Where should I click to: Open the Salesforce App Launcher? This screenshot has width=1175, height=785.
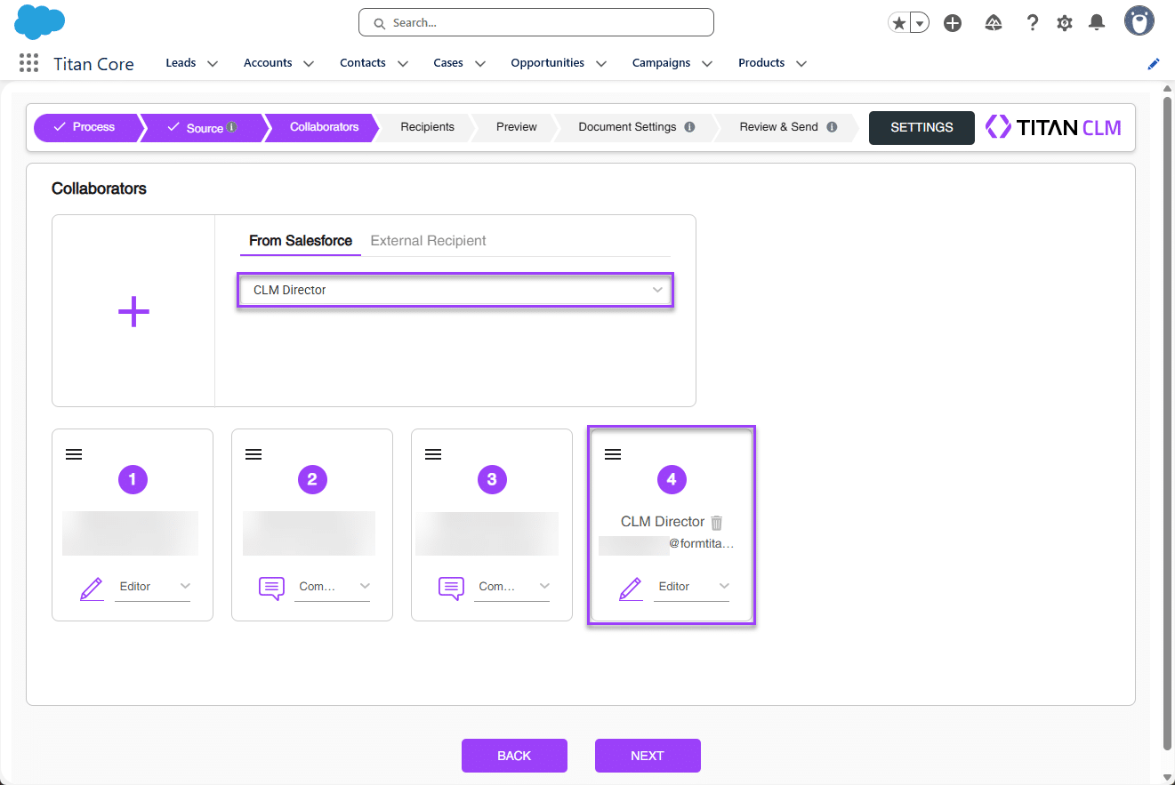[27, 62]
